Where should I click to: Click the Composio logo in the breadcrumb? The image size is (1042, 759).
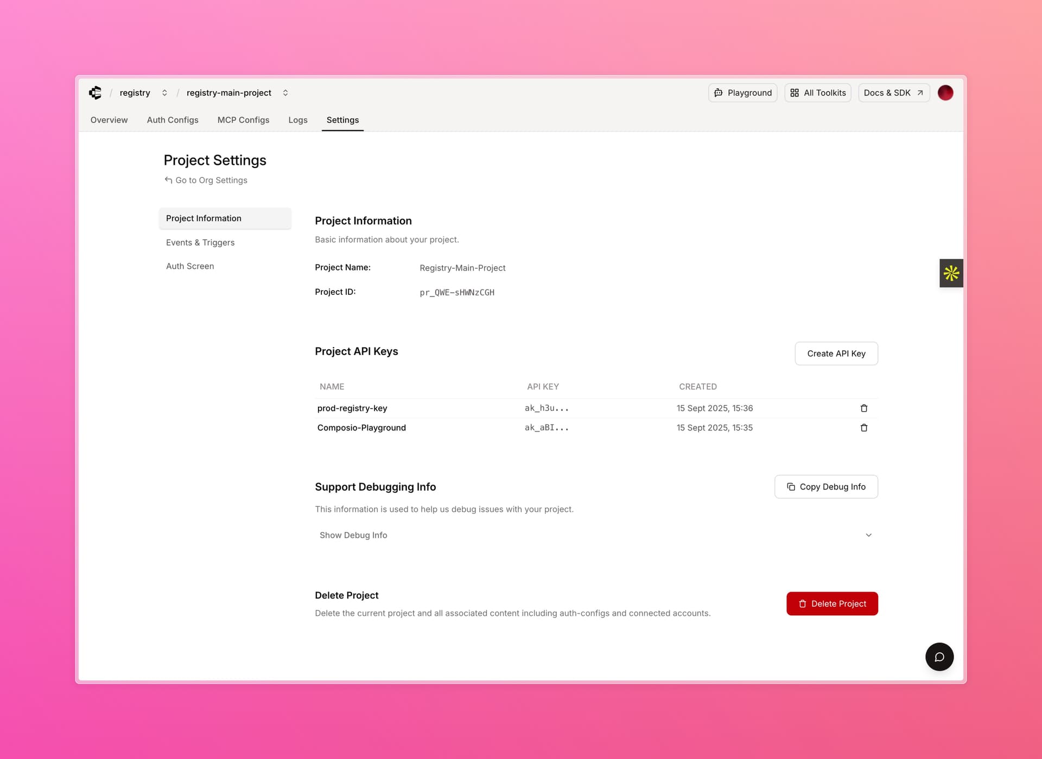(95, 93)
